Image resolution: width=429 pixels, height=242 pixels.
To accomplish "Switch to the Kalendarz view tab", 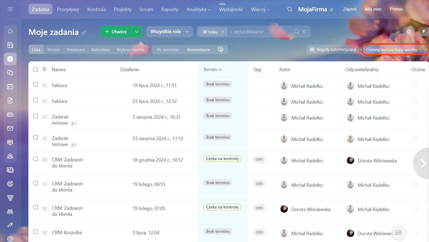I will (101, 49).
